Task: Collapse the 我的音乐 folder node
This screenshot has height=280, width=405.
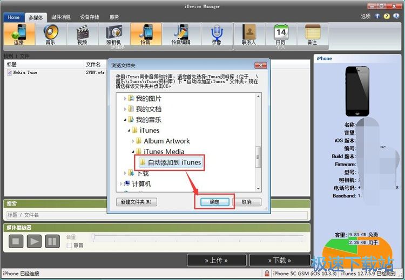Action: (125, 120)
